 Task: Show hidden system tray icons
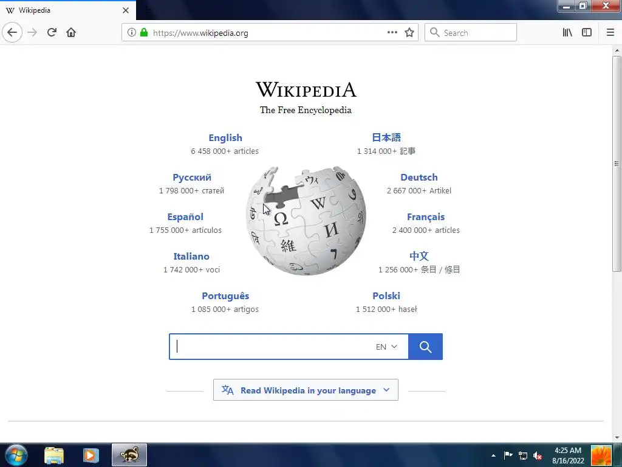(x=493, y=455)
